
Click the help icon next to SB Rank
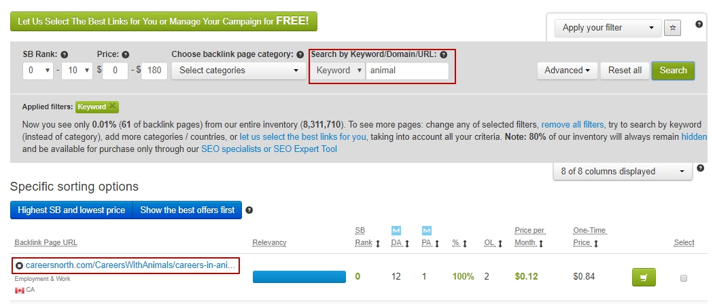coord(65,54)
